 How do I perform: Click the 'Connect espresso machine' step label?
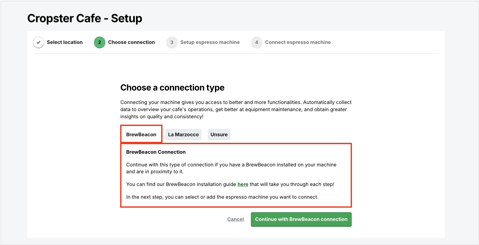pyautogui.click(x=298, y=42)
